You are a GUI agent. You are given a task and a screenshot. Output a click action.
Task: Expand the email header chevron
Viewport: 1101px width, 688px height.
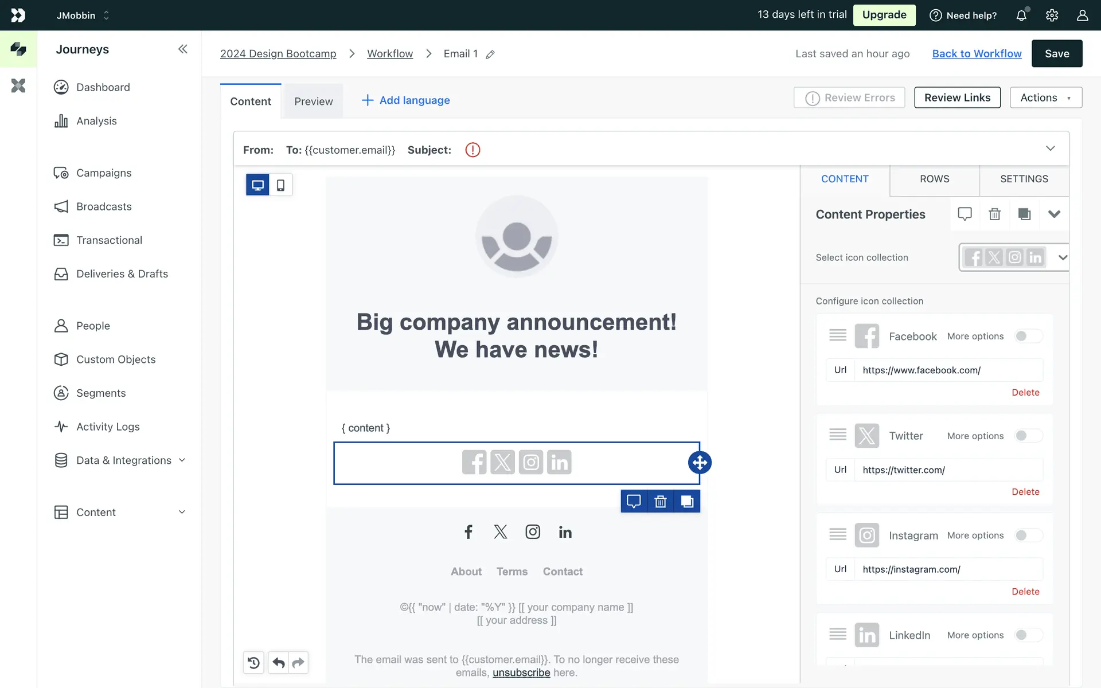[x=1050, y=149]
